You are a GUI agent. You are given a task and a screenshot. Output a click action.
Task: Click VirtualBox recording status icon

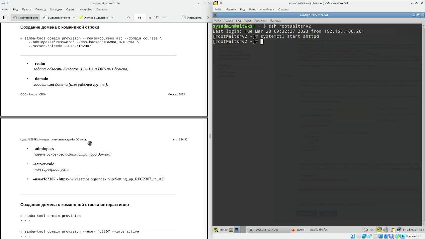click(x=386, y=236)
